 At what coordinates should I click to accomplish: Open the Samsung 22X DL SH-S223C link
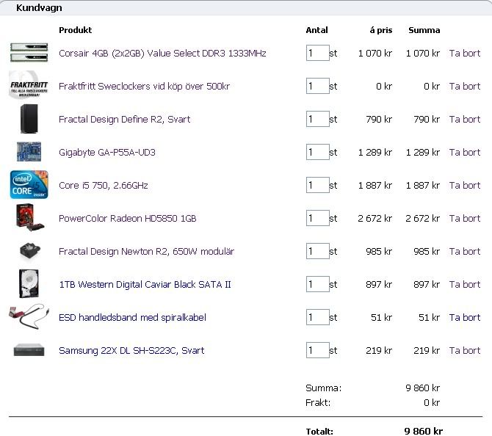[x=131, y=351]
